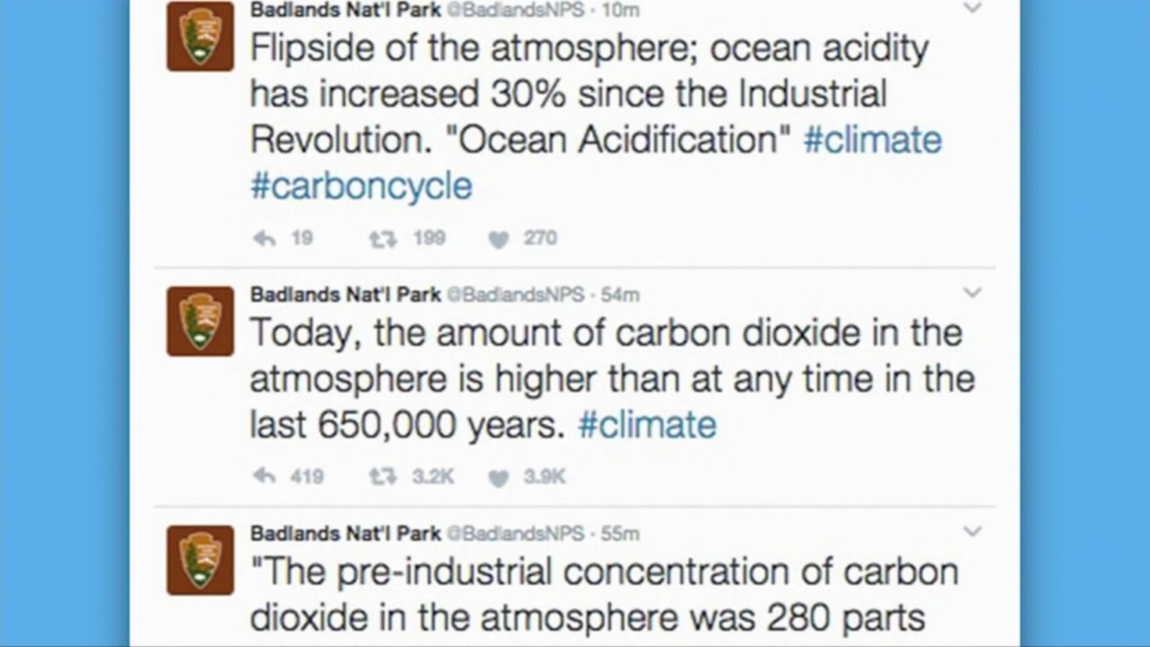Click Badlands avatar on 54m tweet
The width and height of the screenshot is (1150, 647).
[200, 321]
